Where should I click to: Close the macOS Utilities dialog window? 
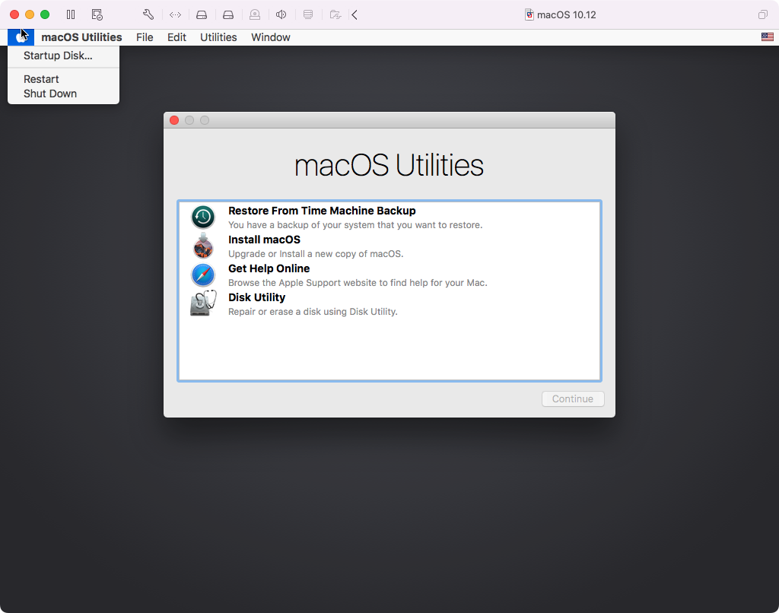174,120
